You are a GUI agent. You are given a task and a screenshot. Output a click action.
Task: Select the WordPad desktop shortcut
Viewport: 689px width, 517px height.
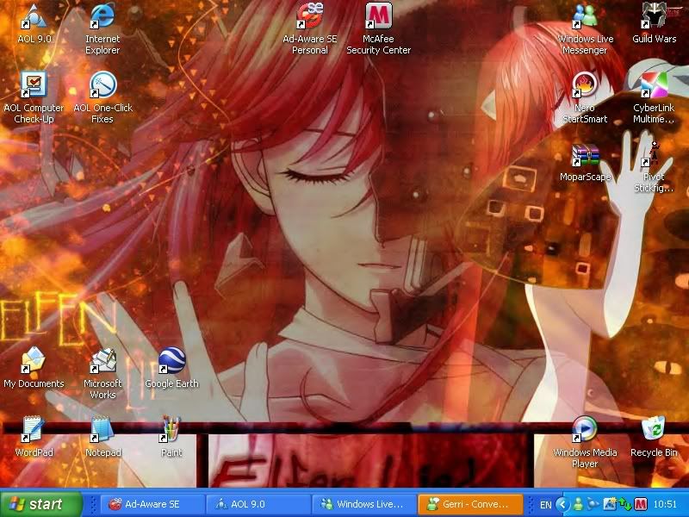coord(34,437)
